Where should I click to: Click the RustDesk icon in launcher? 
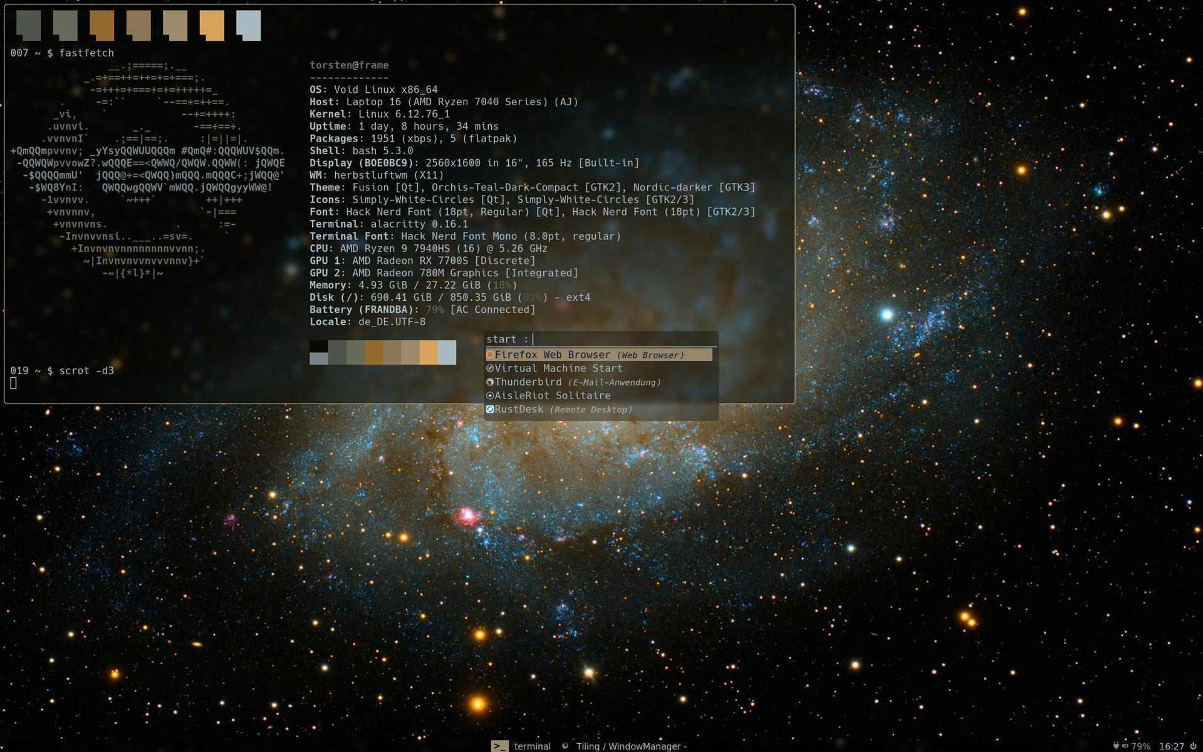pos(490,409)
